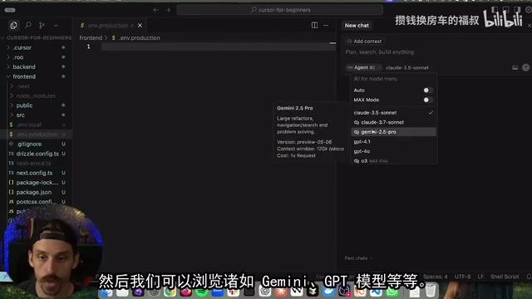Select claude-3.7-sonnet in the model menu
The height and width of the screenshot is (299, 532).
393,122
